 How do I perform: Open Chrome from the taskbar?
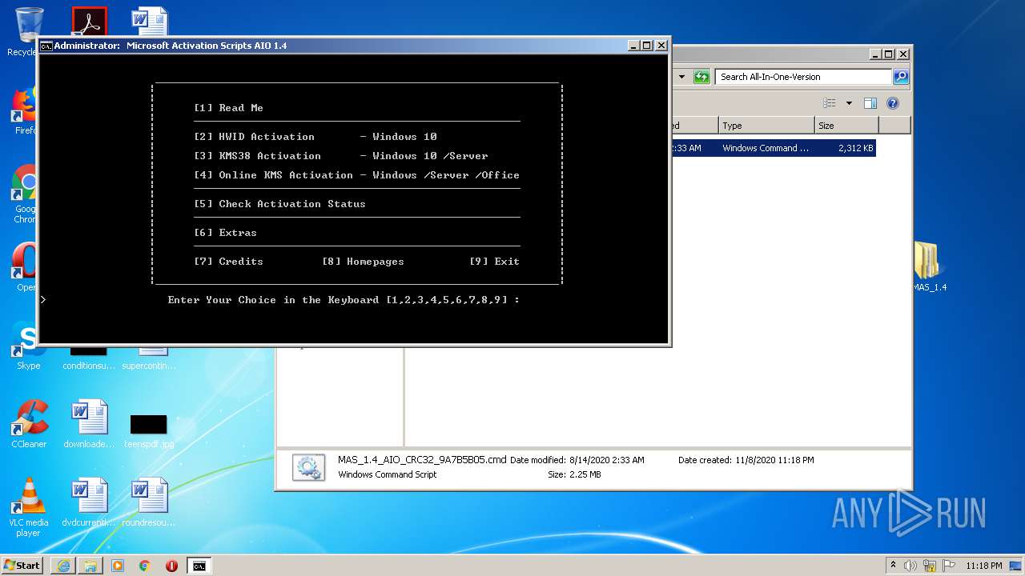(145, 566)
